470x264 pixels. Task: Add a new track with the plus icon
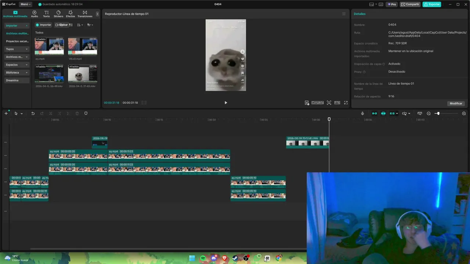[6, 113]
